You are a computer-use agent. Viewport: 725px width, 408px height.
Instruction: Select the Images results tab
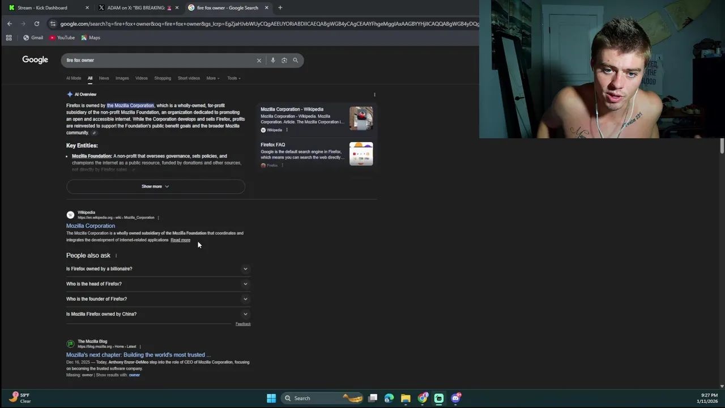[122, 78]
